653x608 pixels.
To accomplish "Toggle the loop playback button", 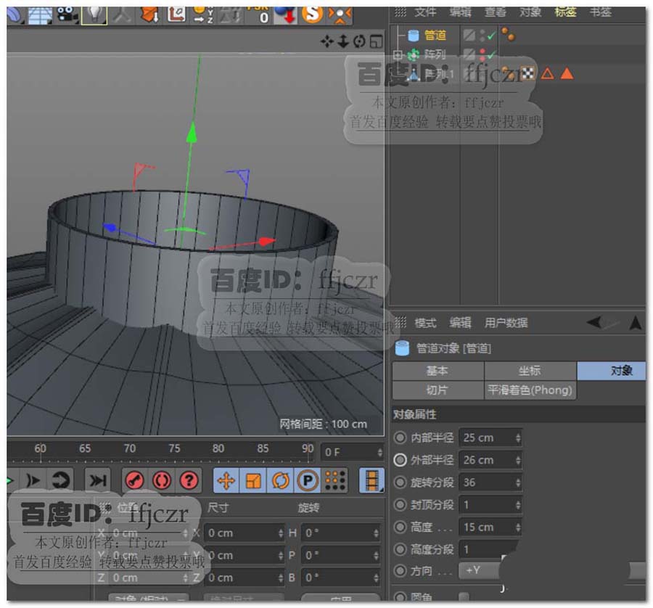I will point(61,480).
